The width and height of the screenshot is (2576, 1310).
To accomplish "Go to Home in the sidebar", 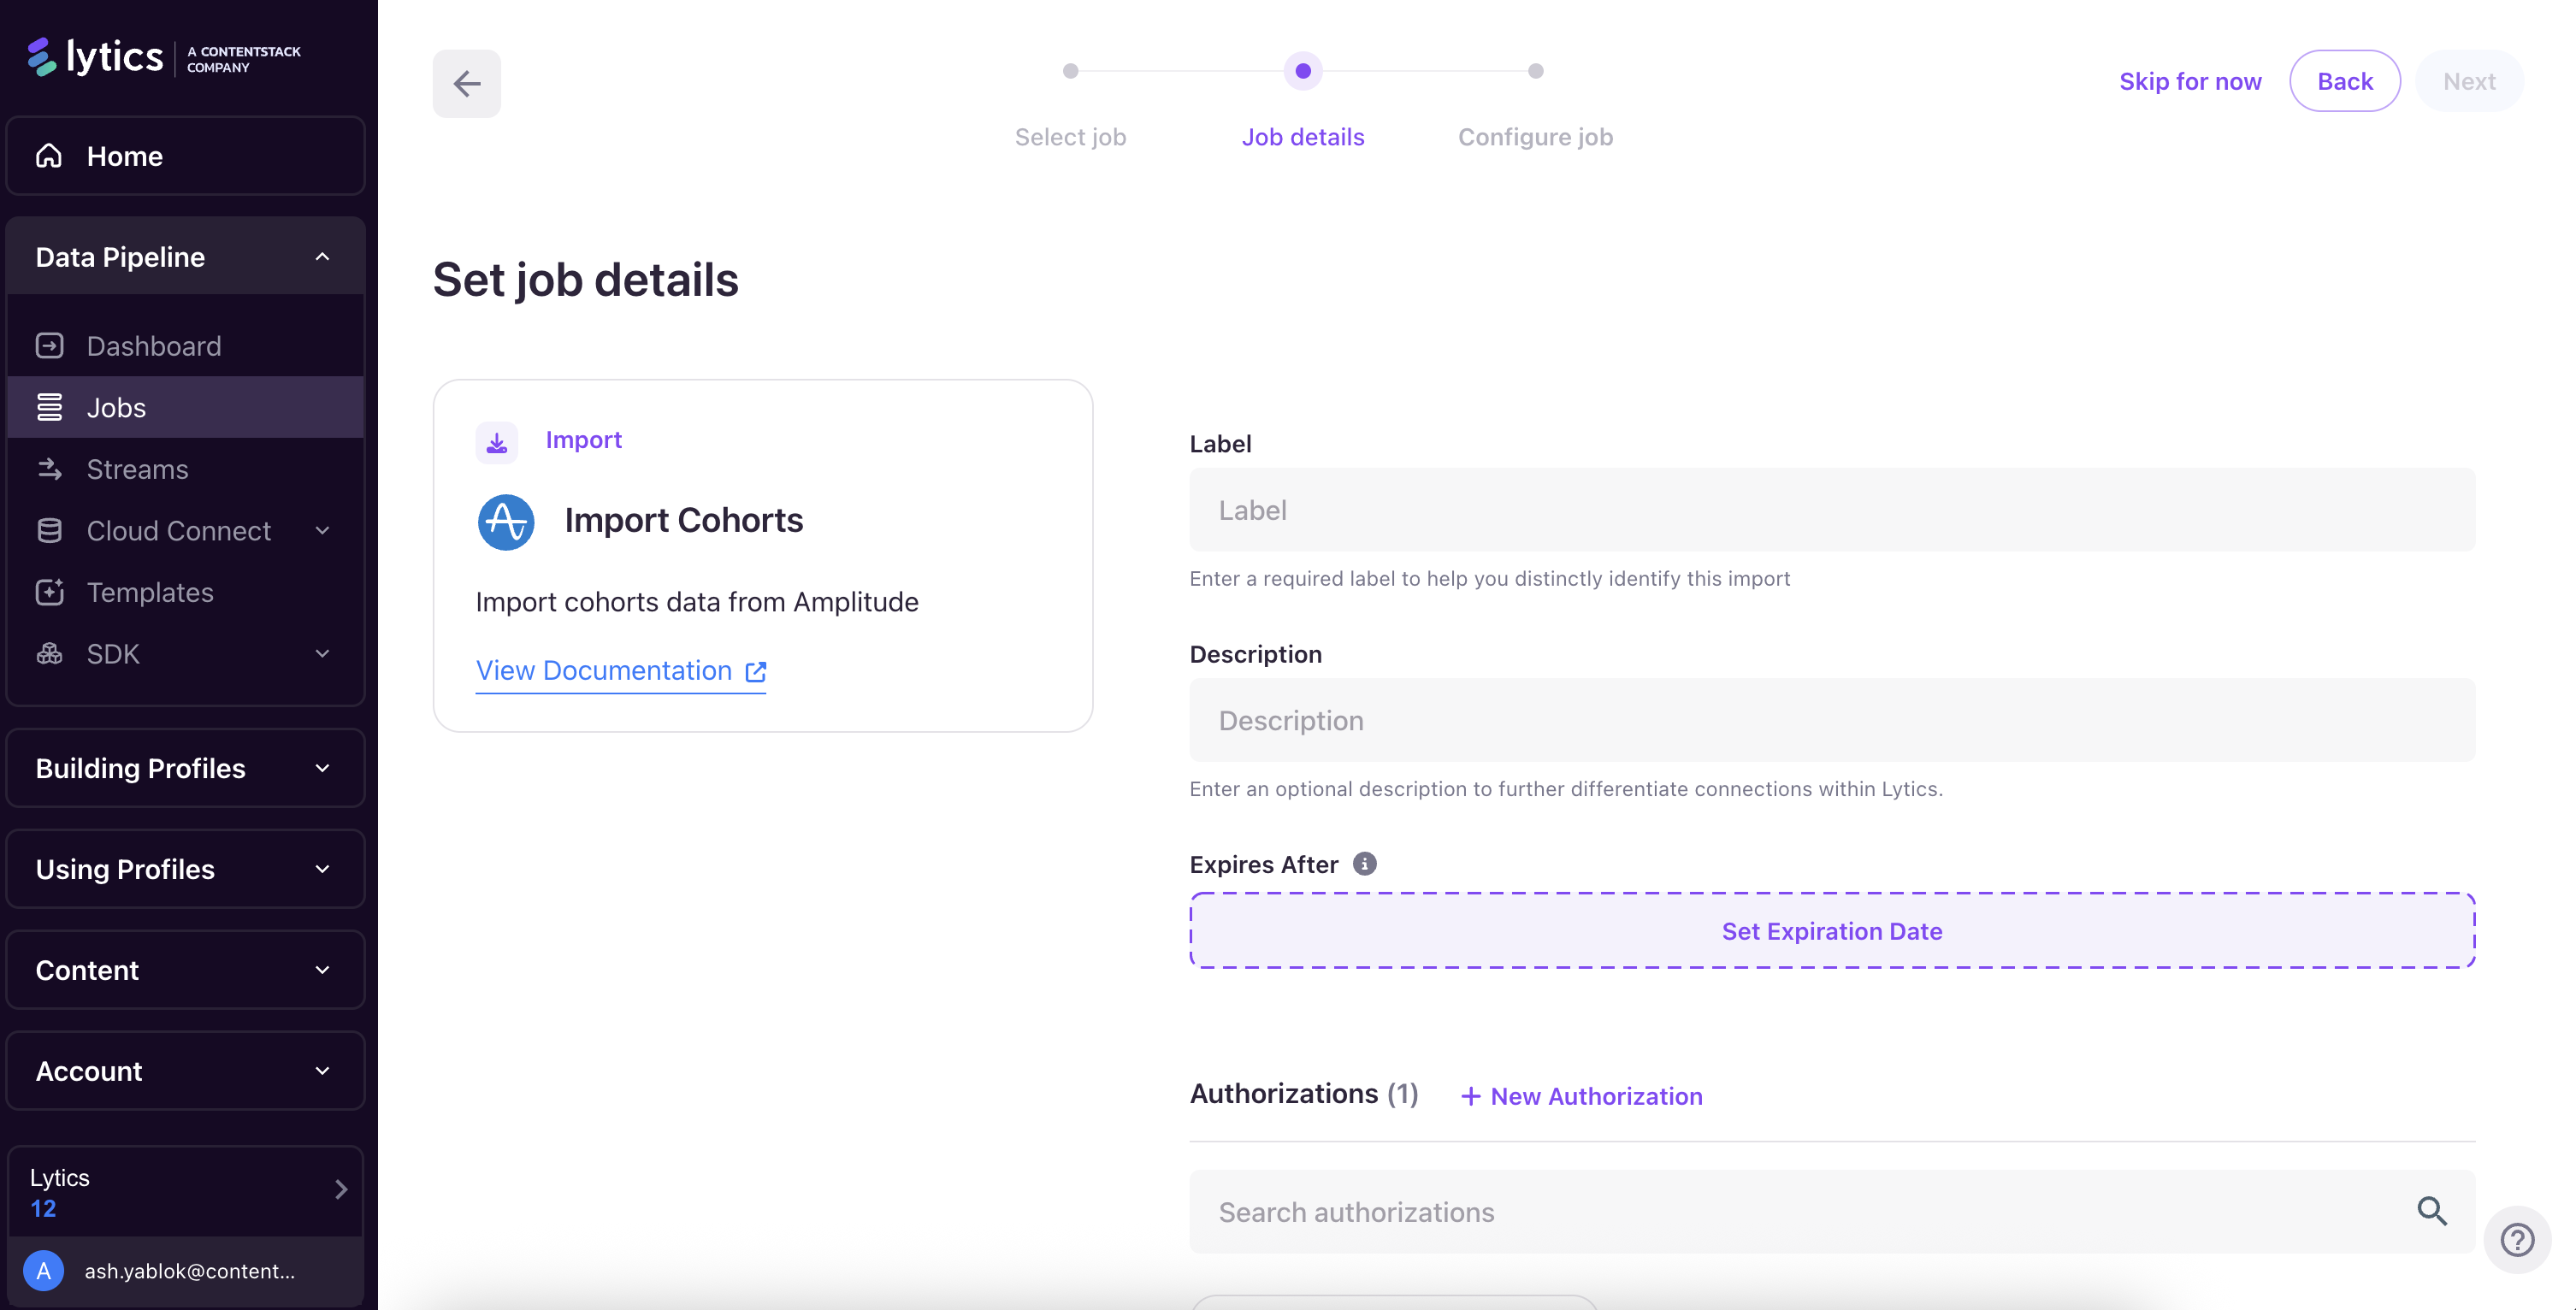I will 186,156.
